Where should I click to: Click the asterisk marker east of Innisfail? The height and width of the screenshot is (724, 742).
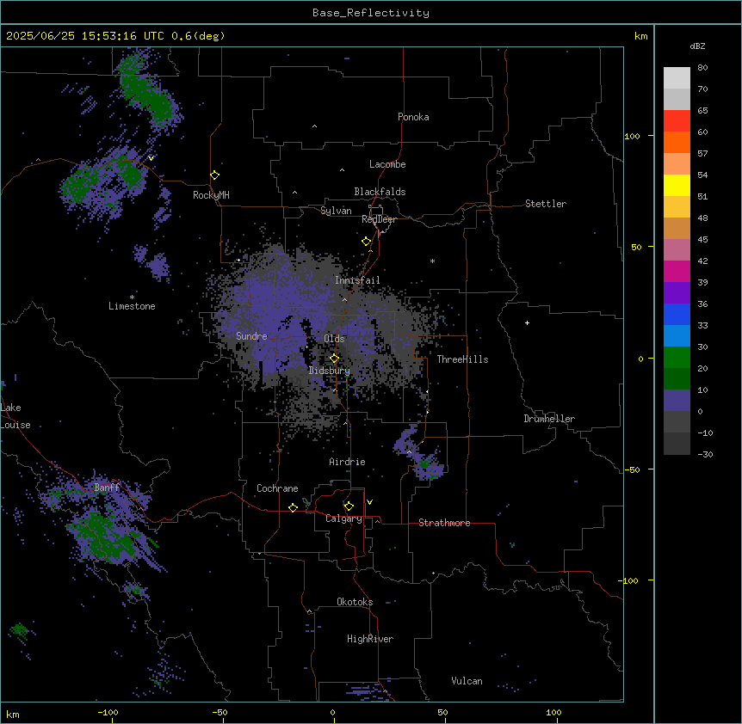click(x=432, y=261)
